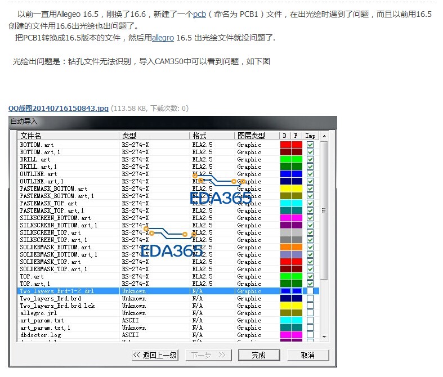Image resolution: width=443 pixels, height=377 pixels.
Task: Uncheck Imp checkbox for OUTLINE.art
Action: pos(310,174)
